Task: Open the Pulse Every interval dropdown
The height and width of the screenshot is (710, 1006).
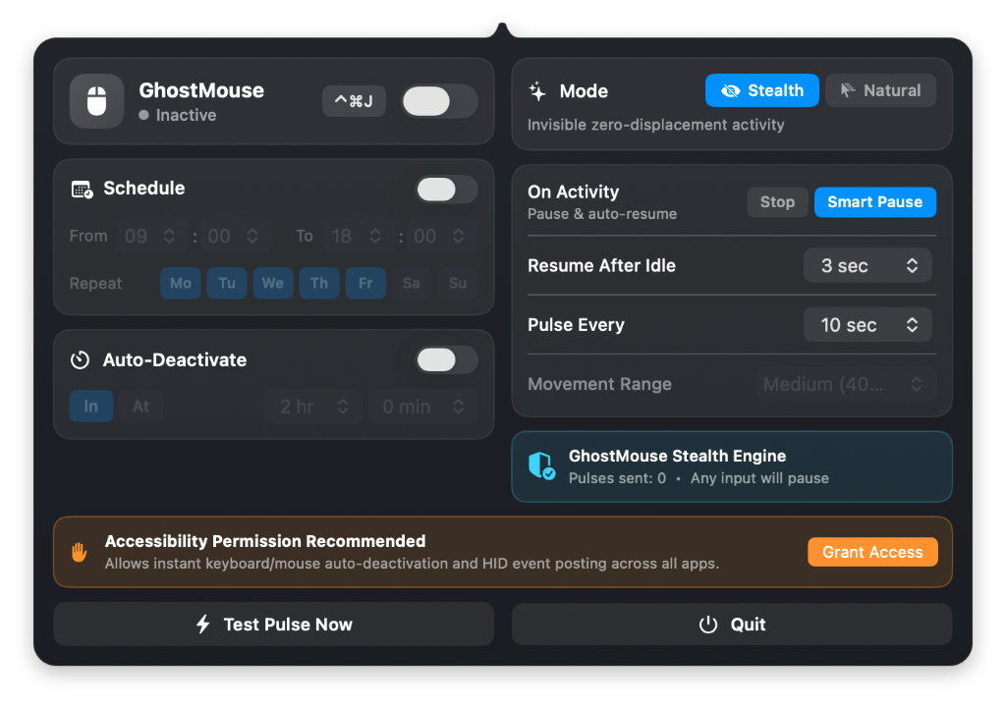Action: 867,325
